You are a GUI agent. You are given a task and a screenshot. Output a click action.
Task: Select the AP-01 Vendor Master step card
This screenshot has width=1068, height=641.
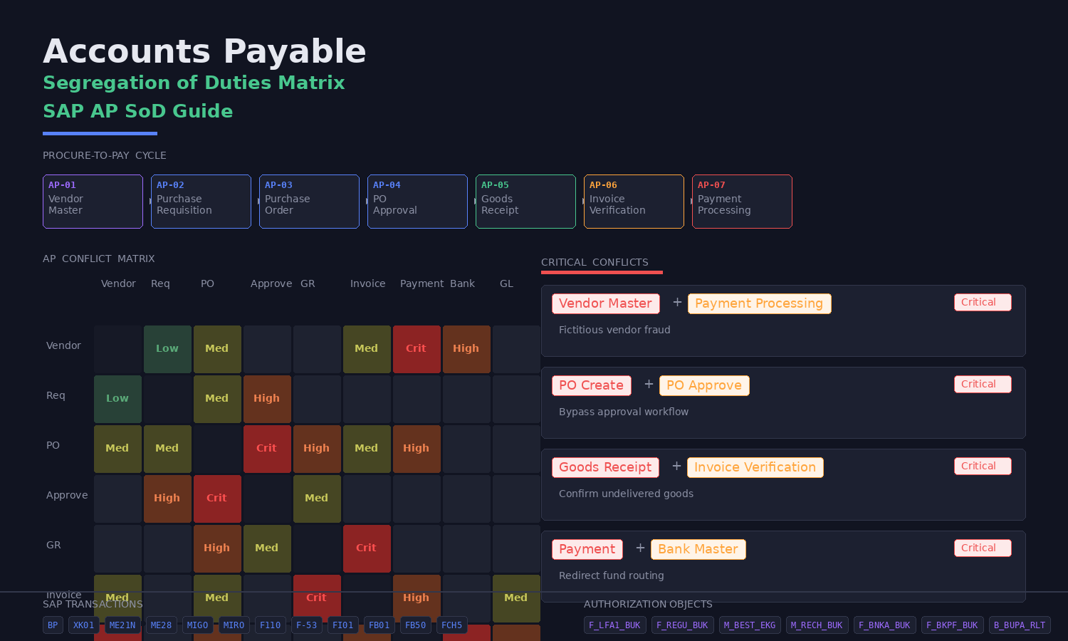pyautogui.click(x=93, y=202)
